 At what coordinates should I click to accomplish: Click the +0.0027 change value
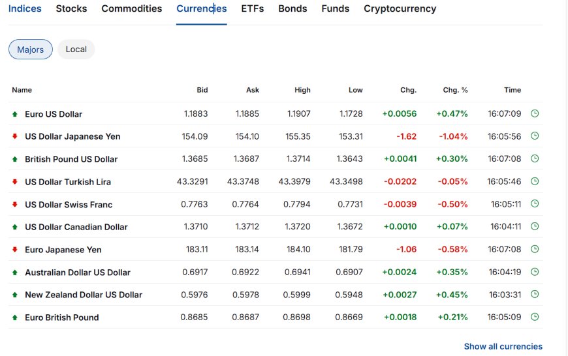400,295
